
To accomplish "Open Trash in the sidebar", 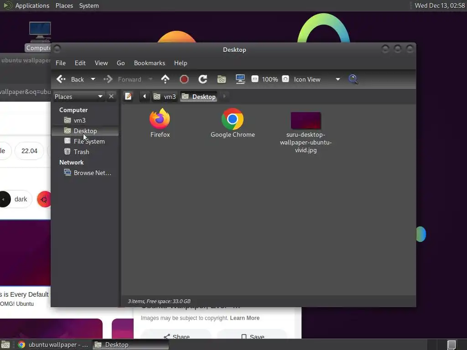I will [85, 152].
